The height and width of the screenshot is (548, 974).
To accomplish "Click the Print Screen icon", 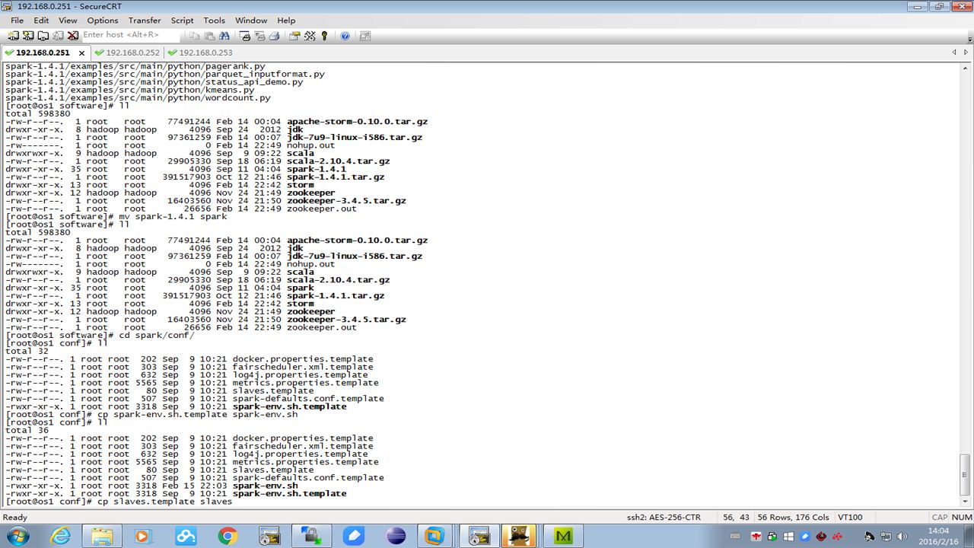I will pyautogui.click(x=245, y=36).
